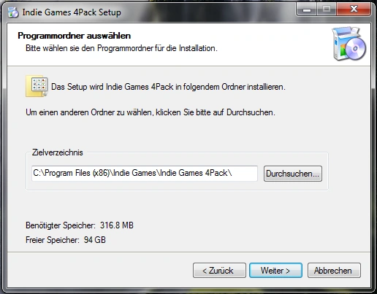Minimize the Indie Games 4Pack Setup window
This screenshot has width=377, height=294.
point(307,10)
